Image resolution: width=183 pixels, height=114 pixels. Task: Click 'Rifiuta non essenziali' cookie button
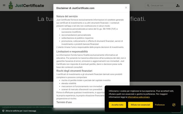[140, 105]
